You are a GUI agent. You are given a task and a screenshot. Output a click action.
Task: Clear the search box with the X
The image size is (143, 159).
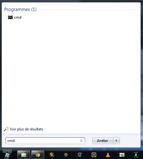pyautogui.click(x=81, y=141)
